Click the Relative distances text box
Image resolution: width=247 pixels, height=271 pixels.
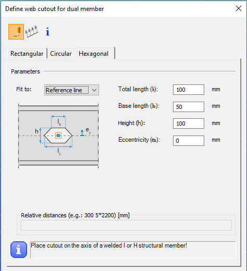(126, 225)
